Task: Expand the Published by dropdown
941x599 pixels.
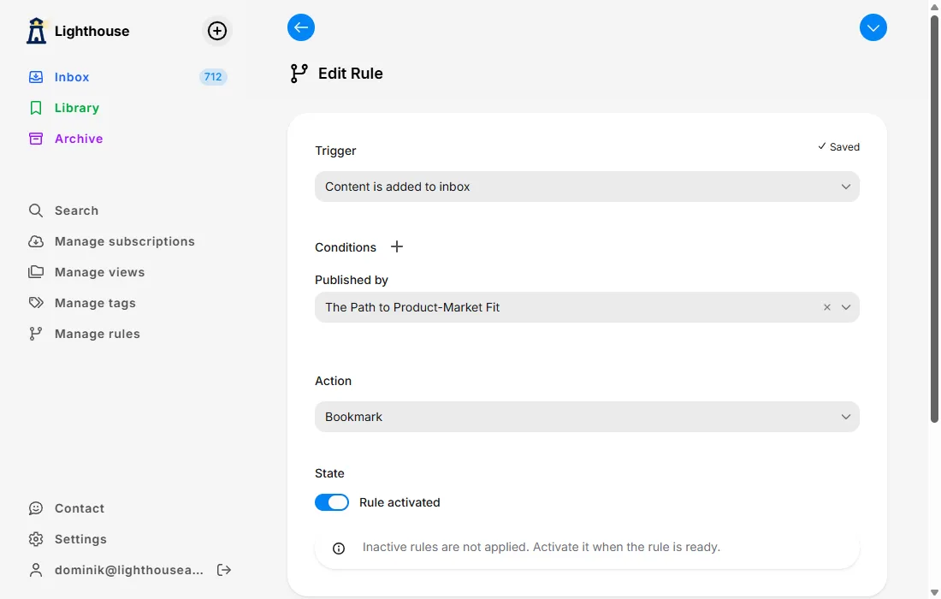Action: 846,307
